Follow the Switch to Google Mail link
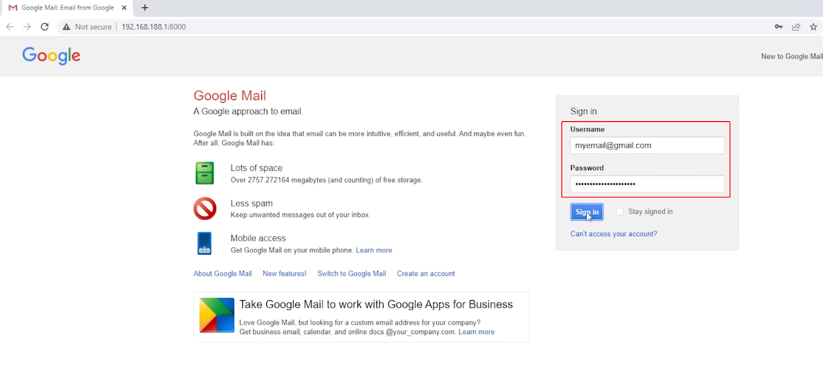The image size is (823, 371). click(352, 274)
